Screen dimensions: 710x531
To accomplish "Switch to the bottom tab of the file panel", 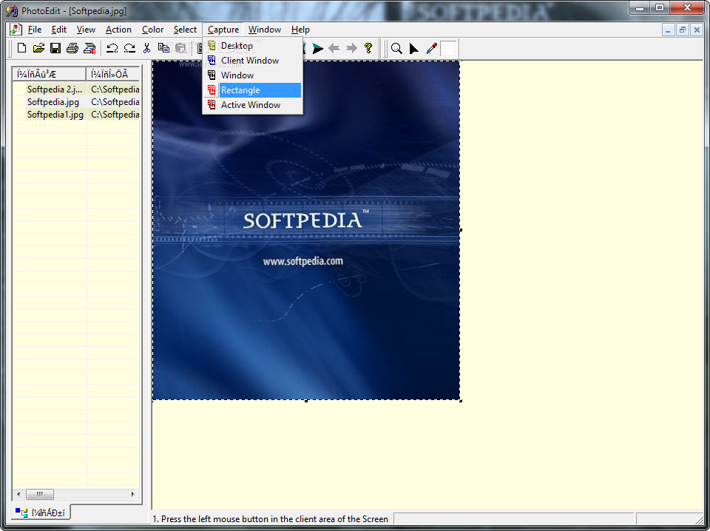I will coord(41,513).
